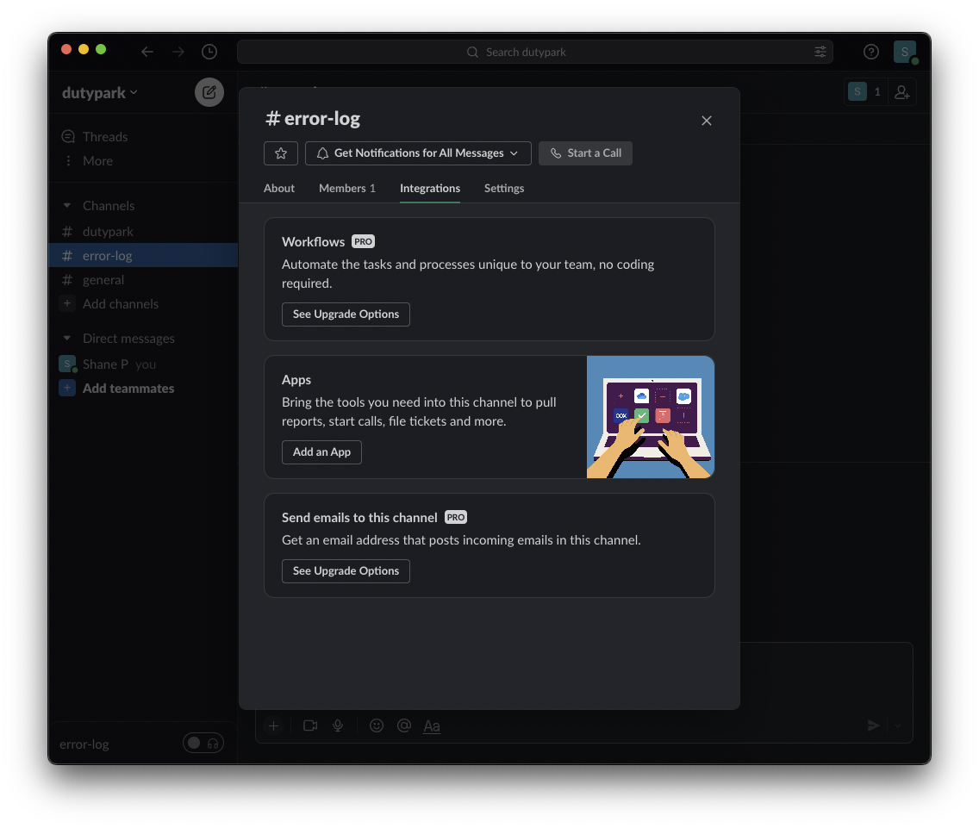Record an audio clip
Screen dimensions: 979x828
tap(338, 725)
